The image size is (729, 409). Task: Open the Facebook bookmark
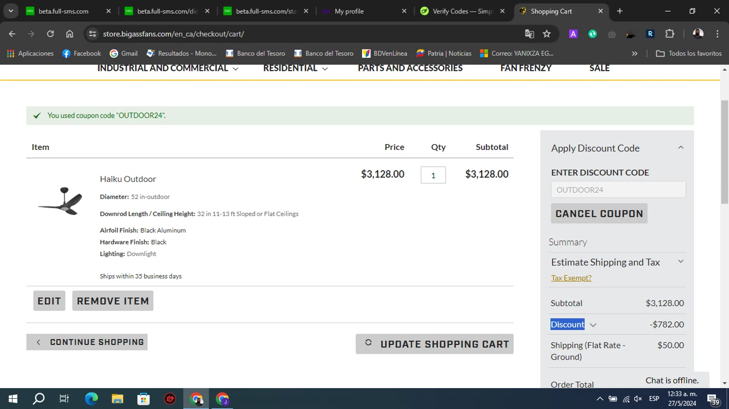(x=82, y=53)
